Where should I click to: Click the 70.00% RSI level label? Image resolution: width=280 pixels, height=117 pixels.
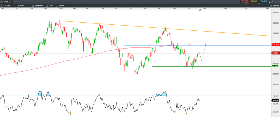pos(276,96)
